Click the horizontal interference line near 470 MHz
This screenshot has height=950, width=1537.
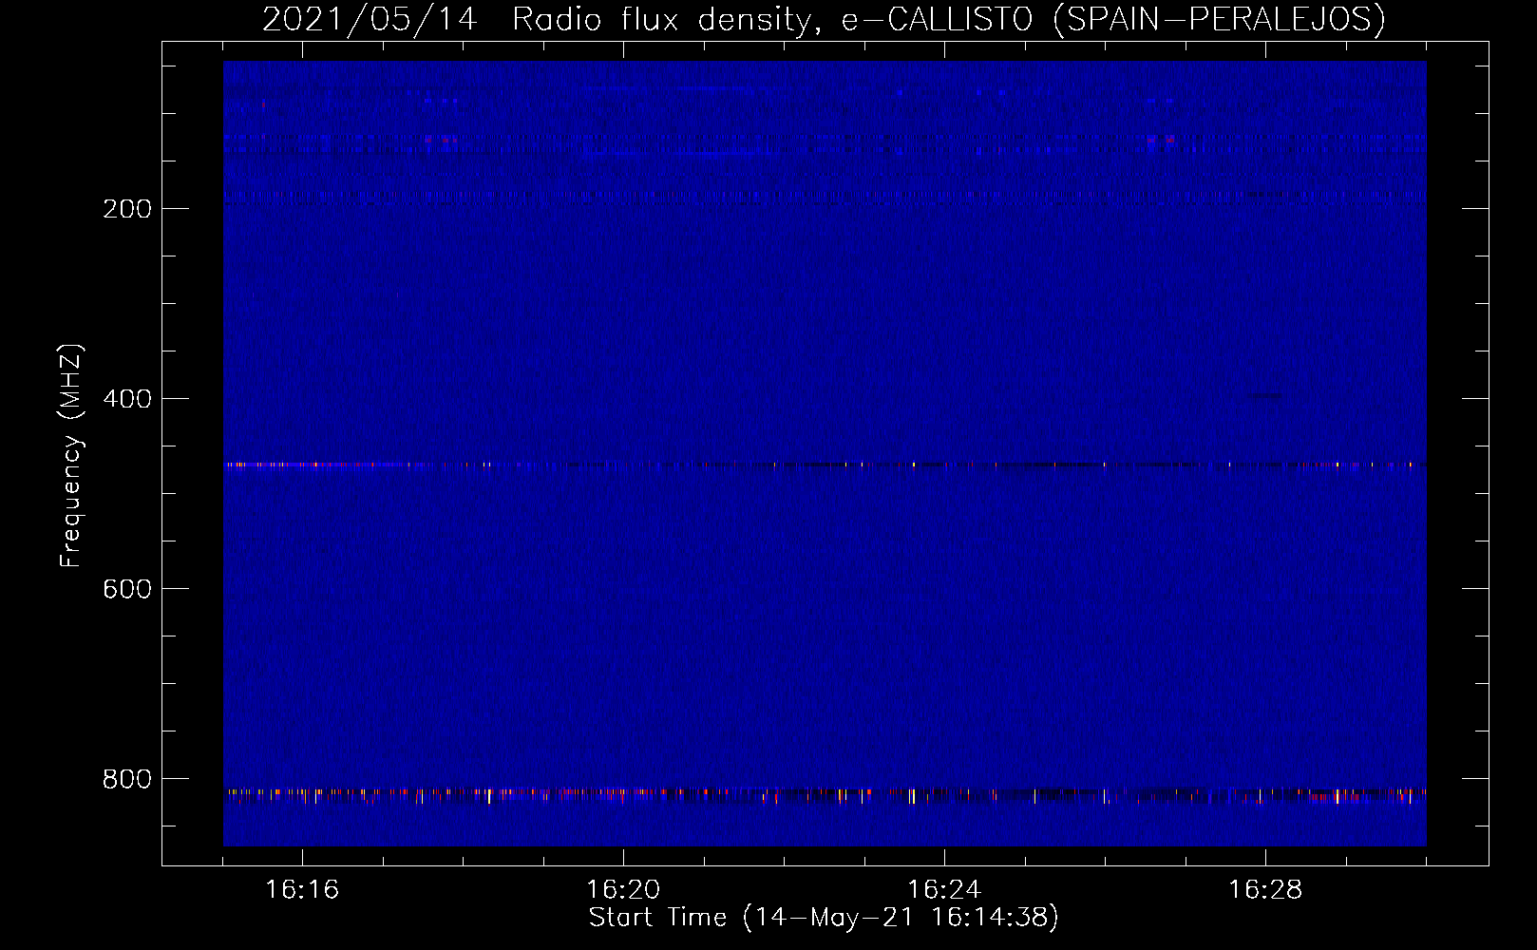(x=825, y=465)
